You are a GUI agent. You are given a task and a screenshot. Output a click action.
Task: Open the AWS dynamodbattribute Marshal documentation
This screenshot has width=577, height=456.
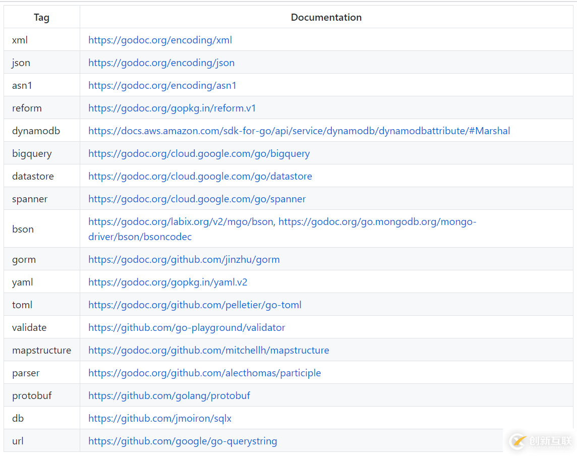click(x=299, y=131)
